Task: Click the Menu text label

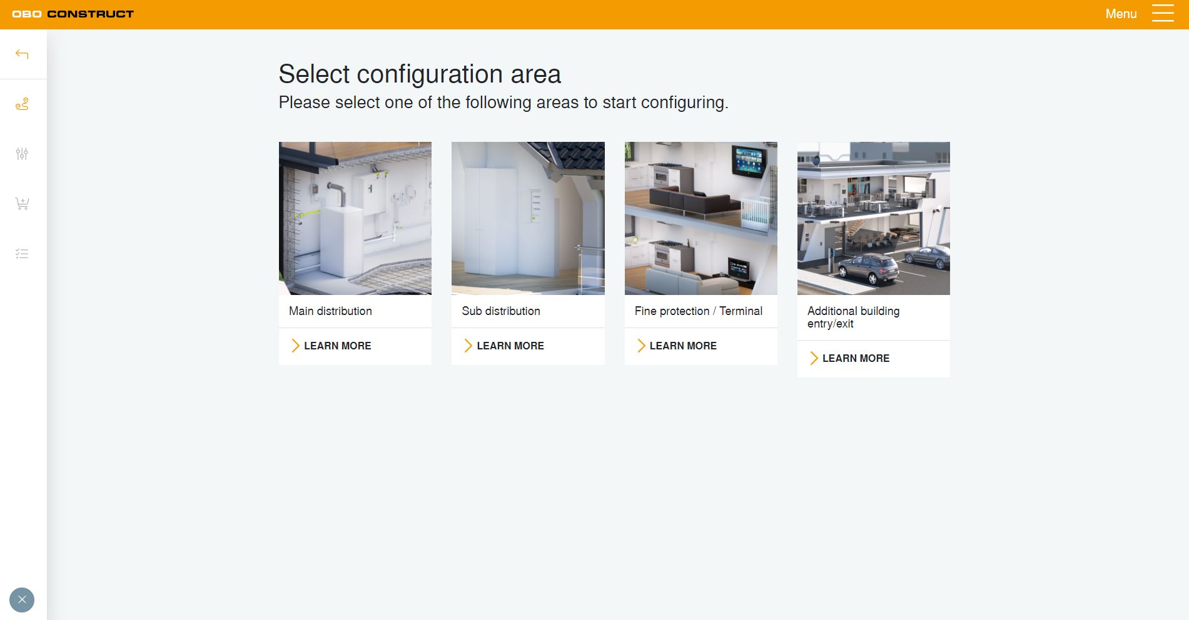Action: pyautogui.click(x=1120, y=14)
